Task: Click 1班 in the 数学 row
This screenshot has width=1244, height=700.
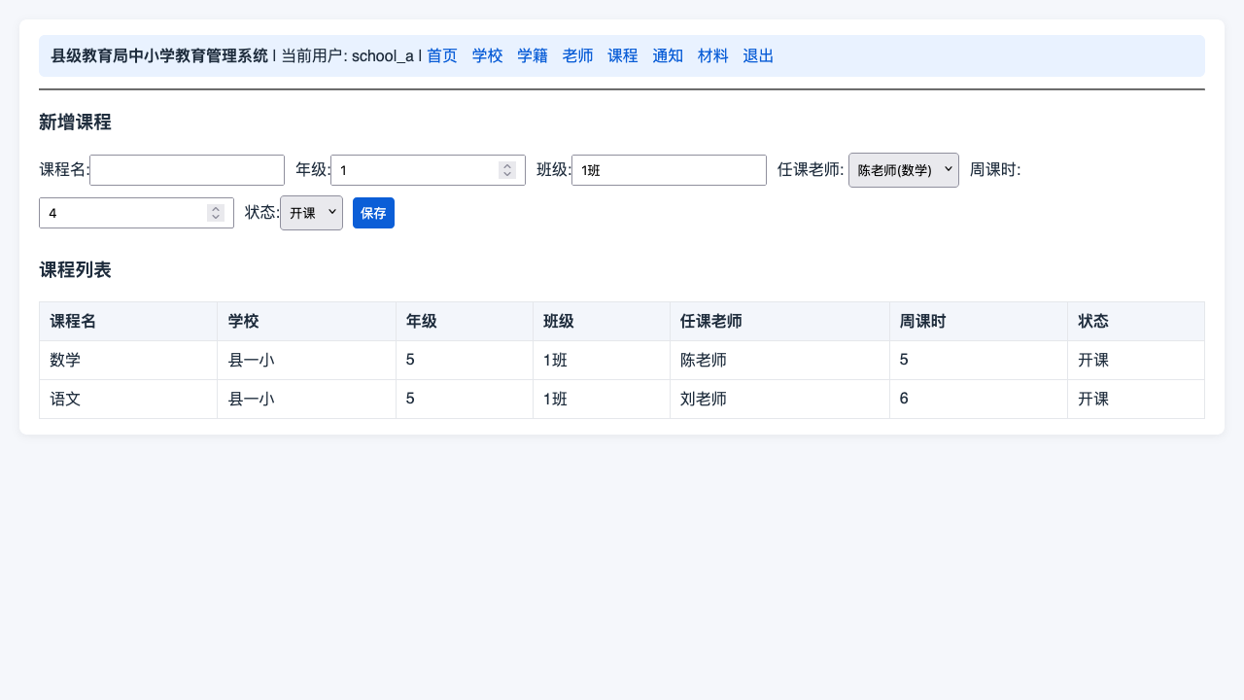Action: pyautogui.click(x=602, y=361)
